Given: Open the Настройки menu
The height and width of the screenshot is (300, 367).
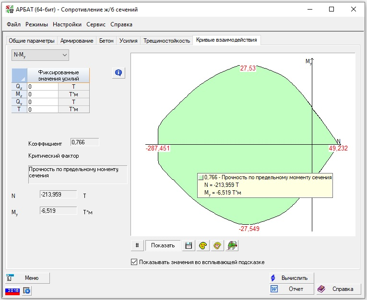Looking at the screenshot, I should click(x=67, y=24).
